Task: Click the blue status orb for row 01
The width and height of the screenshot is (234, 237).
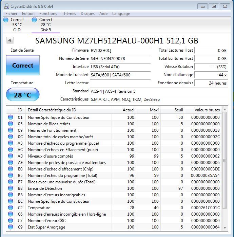Action: tap(11, 117)
